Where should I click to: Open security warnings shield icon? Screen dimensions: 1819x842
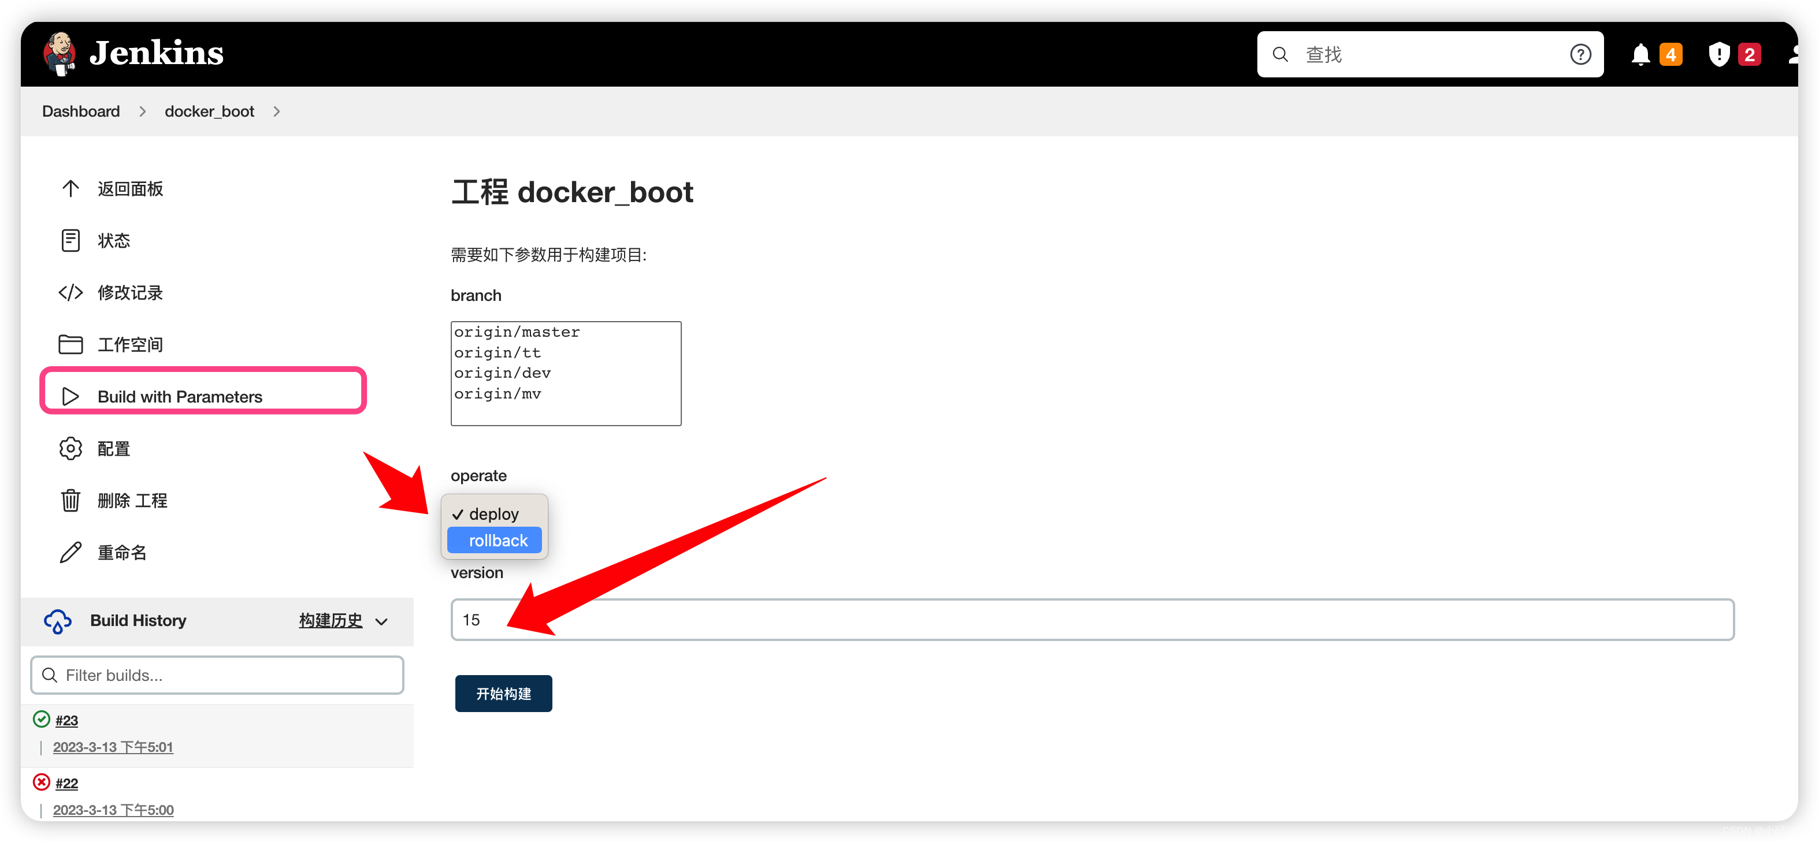click(x=1718, y=54)
